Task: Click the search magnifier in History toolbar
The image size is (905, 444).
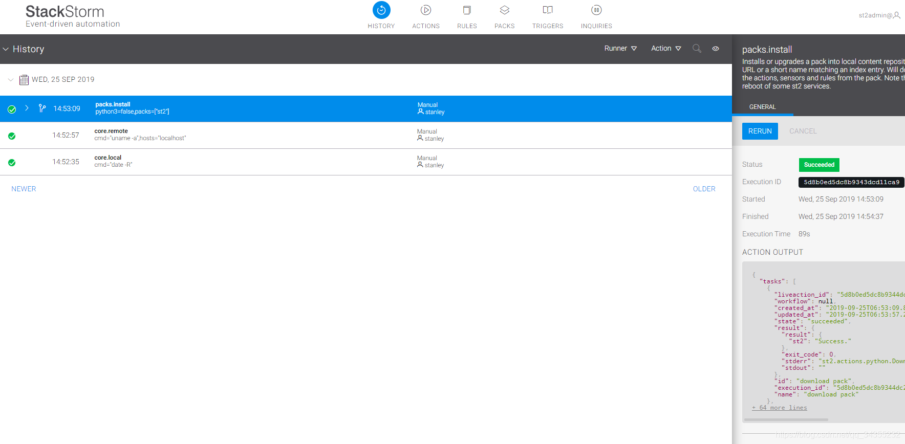Action: point(697,49)
